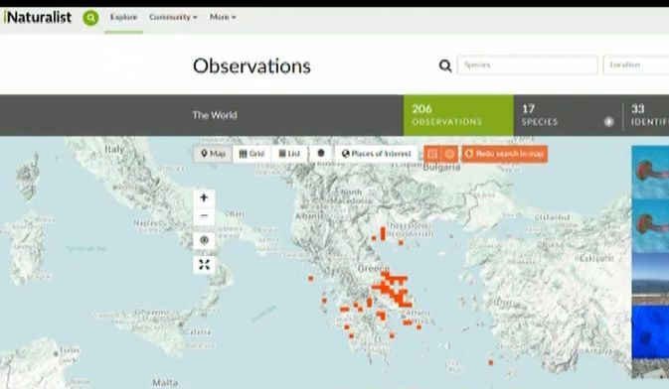669x389 pixels.
Task: Click the Greece label on the map
Action: pyautogui.click(x=373, y=268)
